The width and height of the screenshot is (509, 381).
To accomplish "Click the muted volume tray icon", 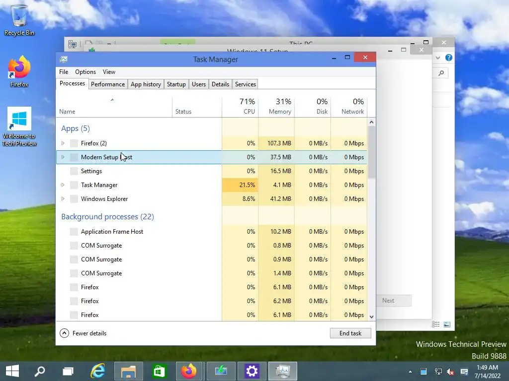I will click(x=450, y=372).
